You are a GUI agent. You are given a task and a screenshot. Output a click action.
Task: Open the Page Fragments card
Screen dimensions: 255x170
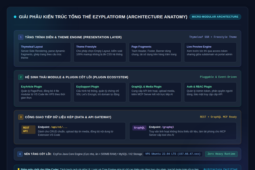pos(155,52)
